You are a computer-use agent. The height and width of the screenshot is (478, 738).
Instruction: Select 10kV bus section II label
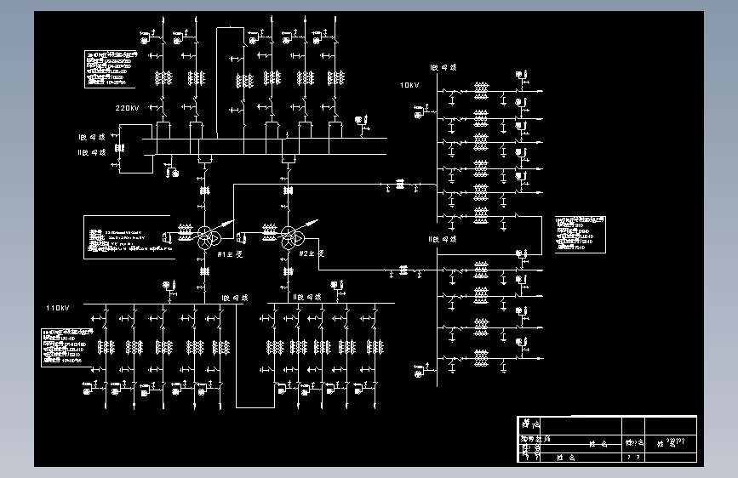pyautogui.click(x=443, y=240)
